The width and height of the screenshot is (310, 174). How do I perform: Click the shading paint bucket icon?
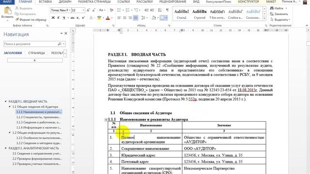pos(154,18)
